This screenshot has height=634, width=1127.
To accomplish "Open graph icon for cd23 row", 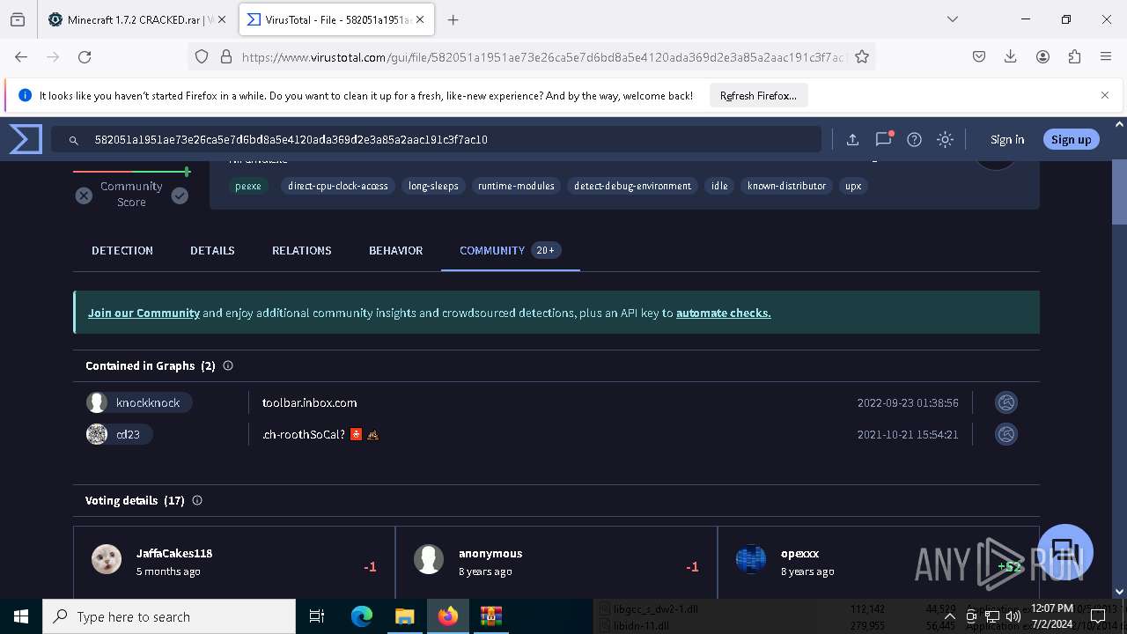I will click(x=1005, y=434).
